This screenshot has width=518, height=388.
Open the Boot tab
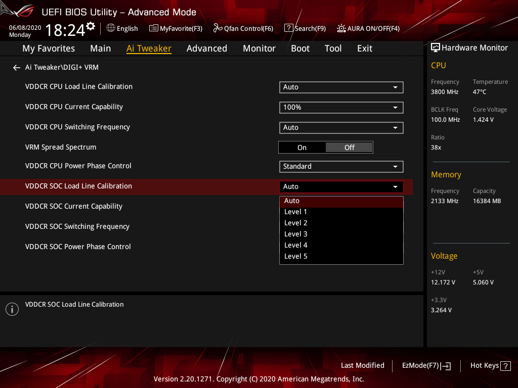[x=300, y=48]
